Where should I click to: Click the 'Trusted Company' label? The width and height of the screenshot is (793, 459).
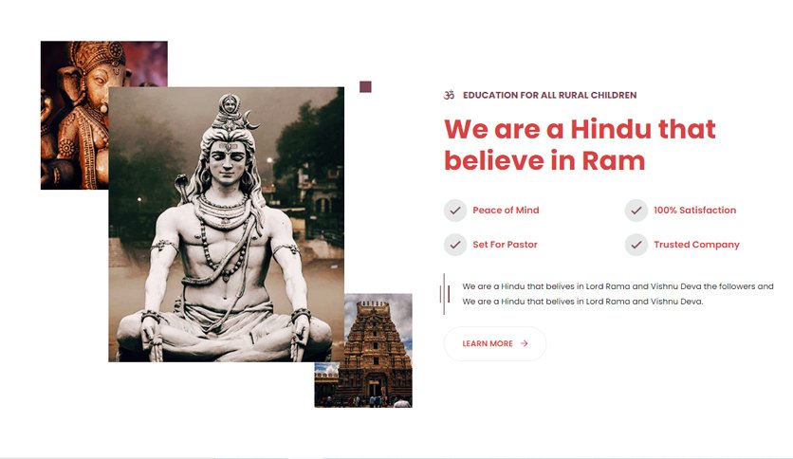pos(696,245)
